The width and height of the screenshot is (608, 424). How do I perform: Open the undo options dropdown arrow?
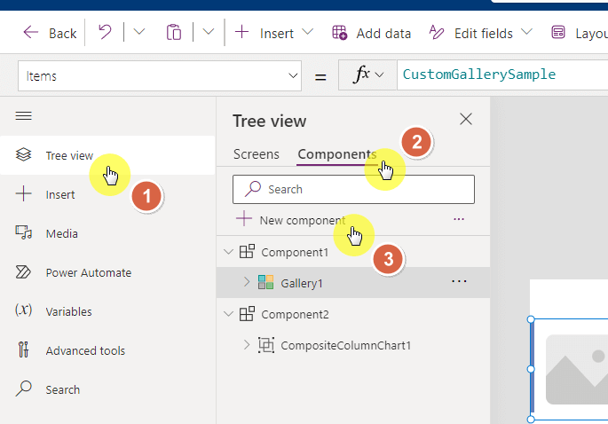pyautogui.click(x=139, y=32)
